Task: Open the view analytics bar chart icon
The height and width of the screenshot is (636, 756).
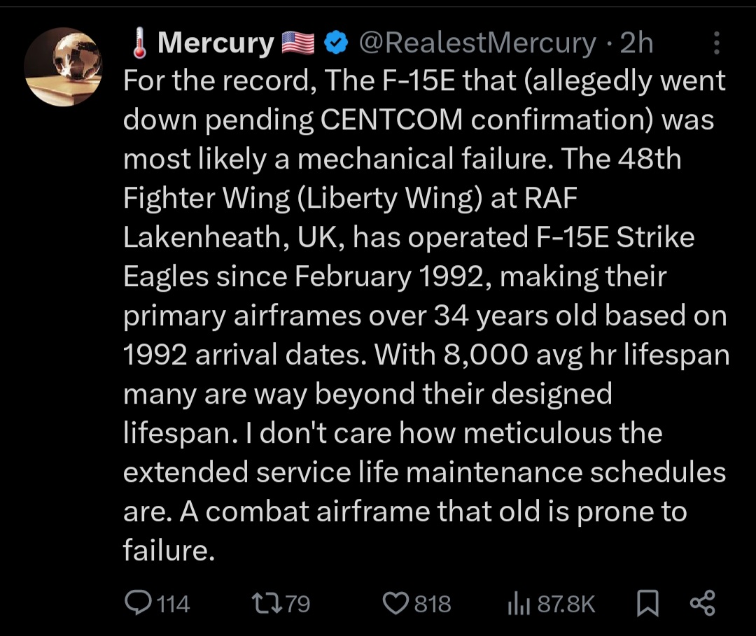Action: pos(519,605)
